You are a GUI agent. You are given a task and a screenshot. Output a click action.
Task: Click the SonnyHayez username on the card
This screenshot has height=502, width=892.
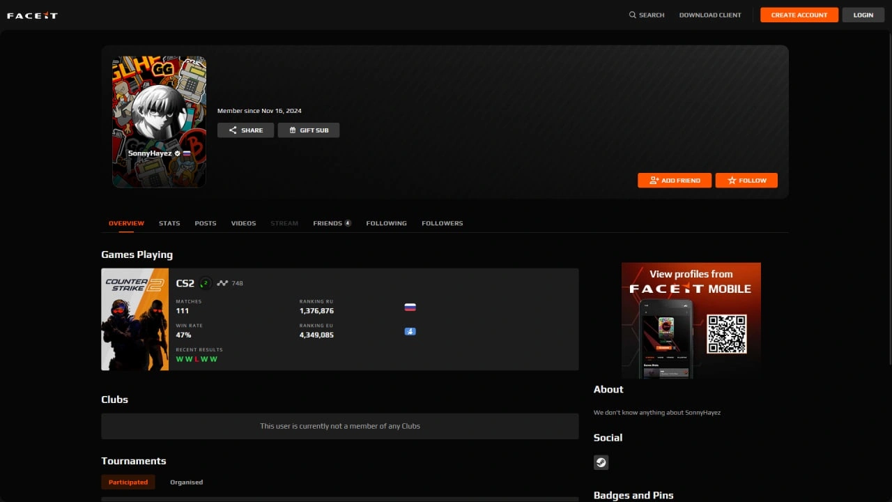coord(150,153)
